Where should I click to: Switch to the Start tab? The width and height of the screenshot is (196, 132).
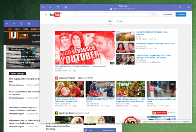pos(110,21)
